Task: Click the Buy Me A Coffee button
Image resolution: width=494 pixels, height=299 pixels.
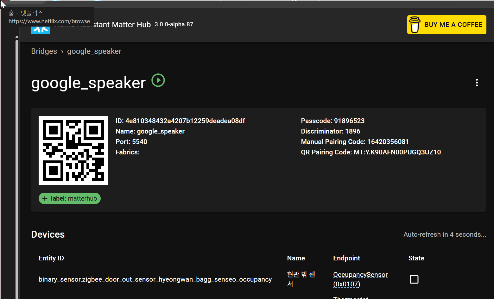Action: coord(446,25)
